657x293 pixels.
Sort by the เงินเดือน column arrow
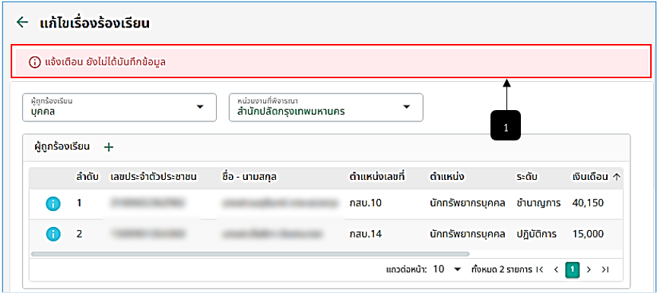pos(617,177)
